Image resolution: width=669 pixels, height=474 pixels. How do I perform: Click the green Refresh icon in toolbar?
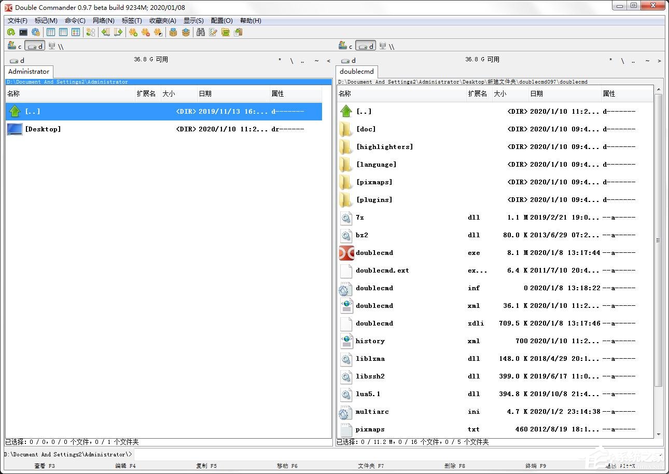coord(10,32)
